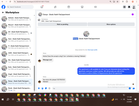This screenshot has height=106, width=139.
Task: Open the Stefanie conversation
Action: pyautogui.click(x=17, y=19)
